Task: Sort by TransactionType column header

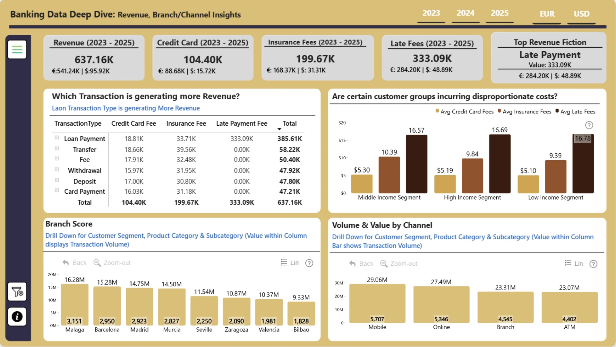Action: coord(78,123)
